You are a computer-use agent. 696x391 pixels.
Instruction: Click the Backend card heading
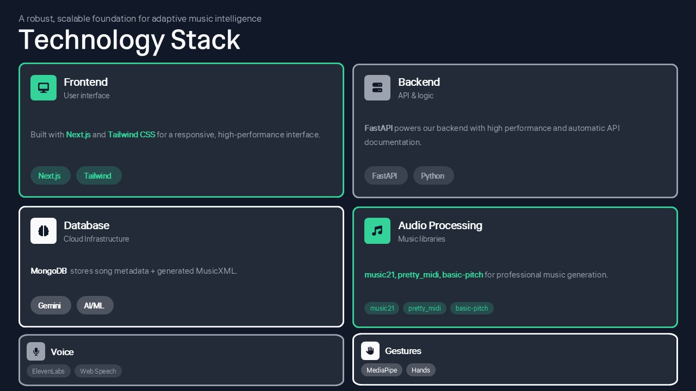419,82
